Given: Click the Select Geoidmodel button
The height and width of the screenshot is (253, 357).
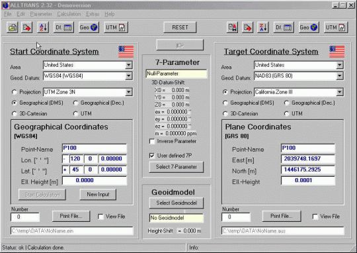Looking at the screenshot, I should [177, 203].
